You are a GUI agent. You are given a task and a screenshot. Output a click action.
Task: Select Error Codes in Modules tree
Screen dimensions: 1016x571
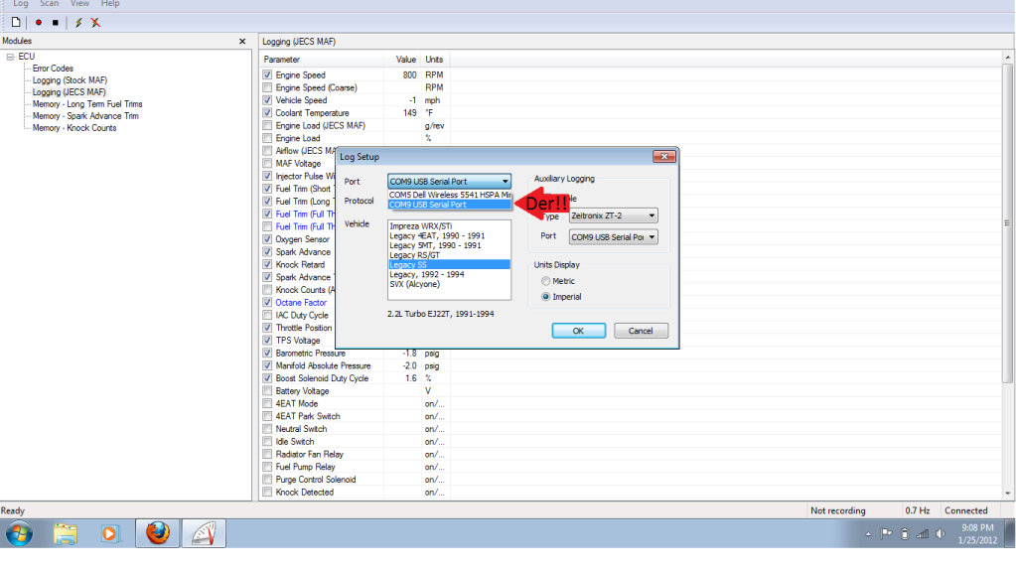point(53,69)
